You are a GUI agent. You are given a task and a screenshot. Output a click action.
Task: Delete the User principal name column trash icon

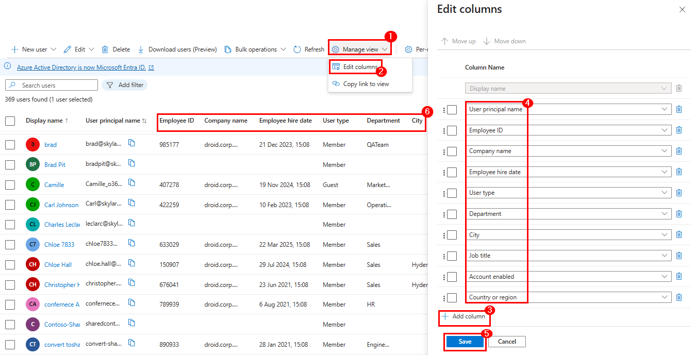(679, 109)
